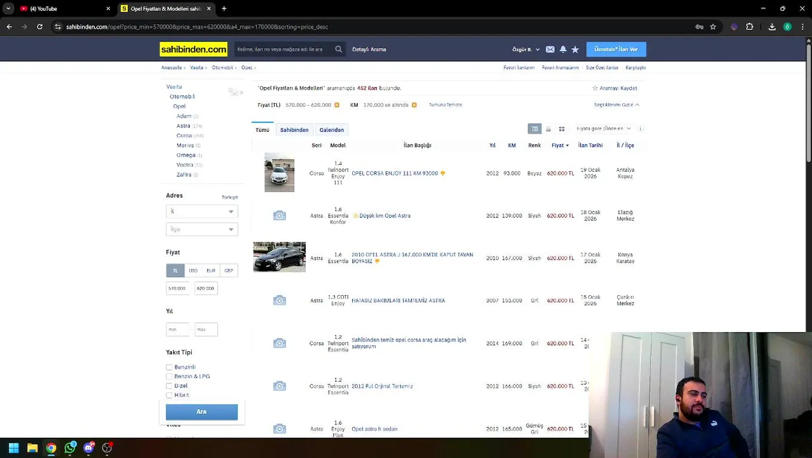Collapse Seçtiklerimi Gizle section

(616, 105)
